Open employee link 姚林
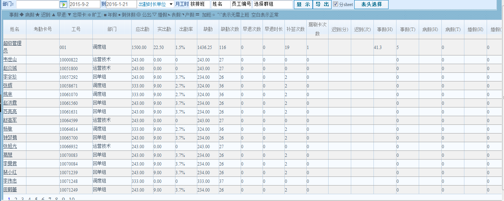 (x=8, y=94)
